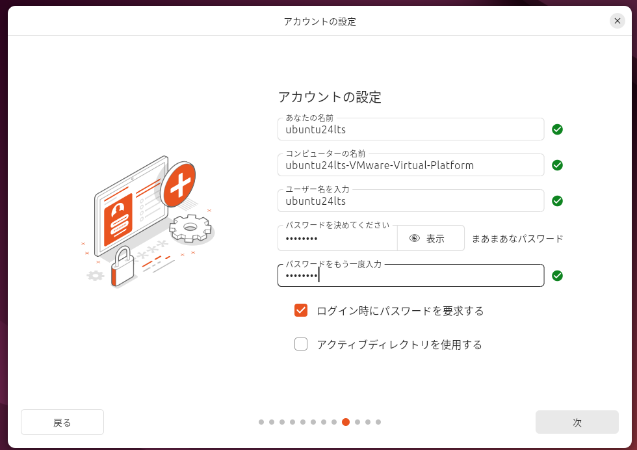Click the まあまあなパスワード strength label
Screen dimensions: 637x450
pyautogui.click(x=517, y=239)
